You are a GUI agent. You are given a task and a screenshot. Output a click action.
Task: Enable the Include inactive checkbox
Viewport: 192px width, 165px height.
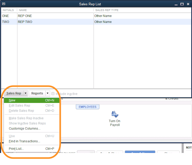(53, 94)
